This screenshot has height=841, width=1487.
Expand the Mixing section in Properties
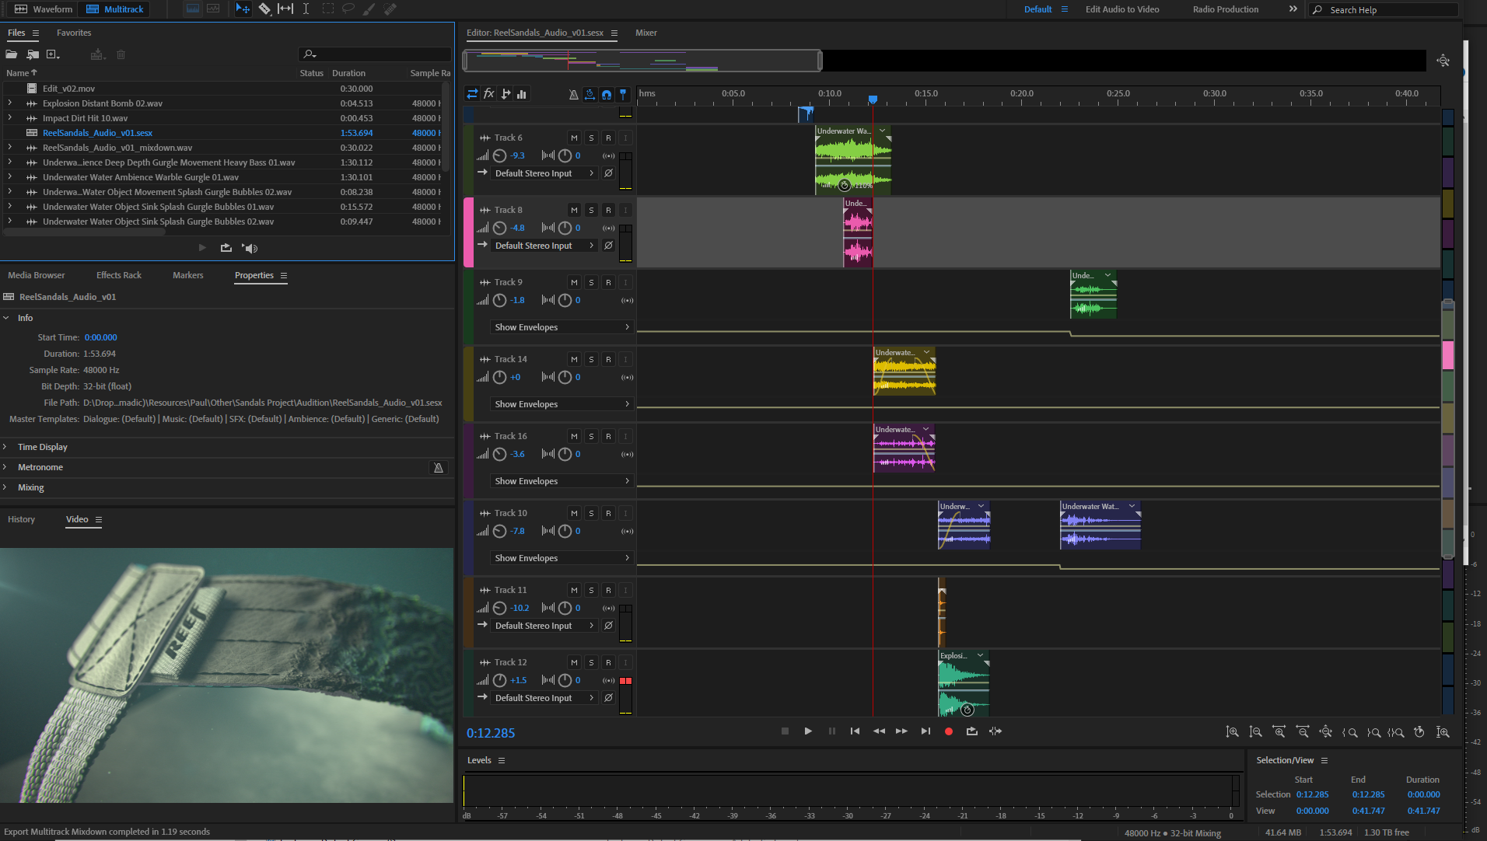30,487
